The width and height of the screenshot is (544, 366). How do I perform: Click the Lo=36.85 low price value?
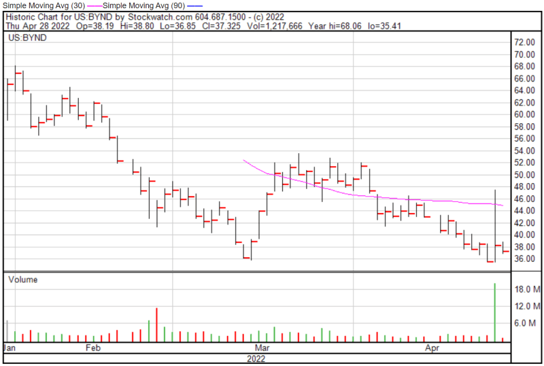pyautogui.click(x=177, y=26)
